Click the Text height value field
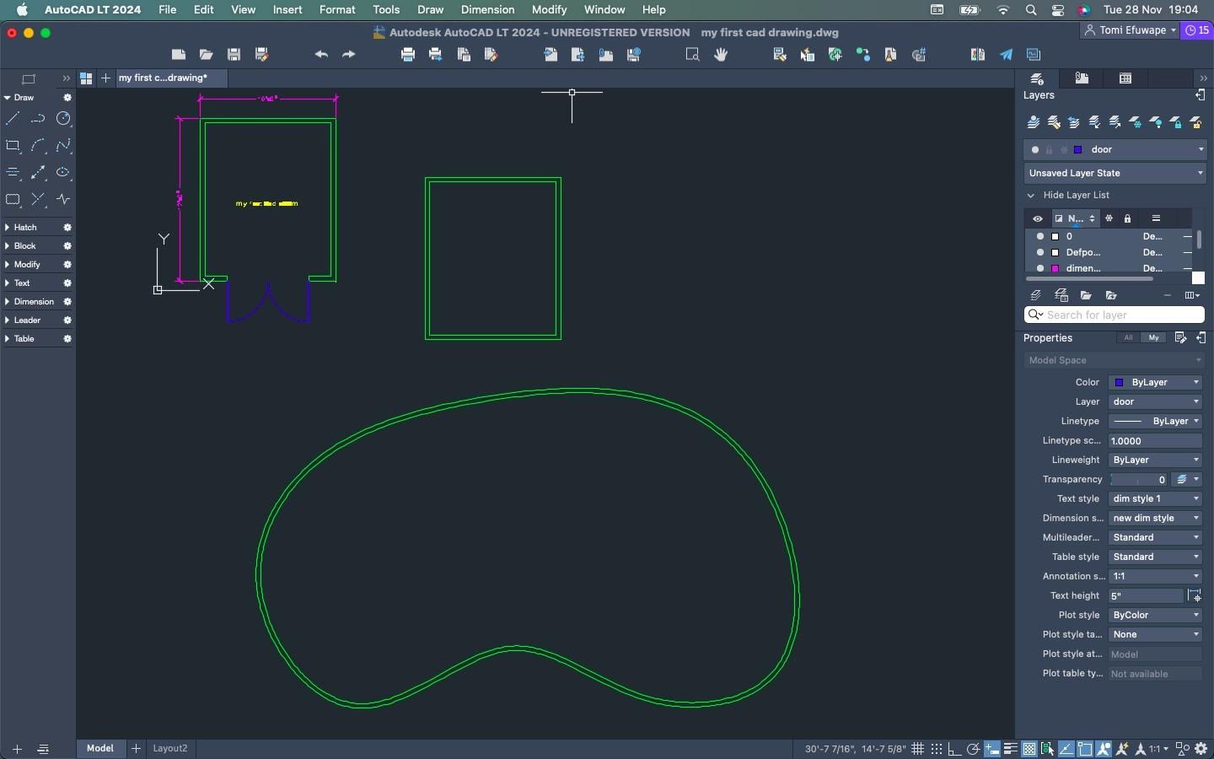Screen dimensions: 1214x759 (x=1147, y=596)
